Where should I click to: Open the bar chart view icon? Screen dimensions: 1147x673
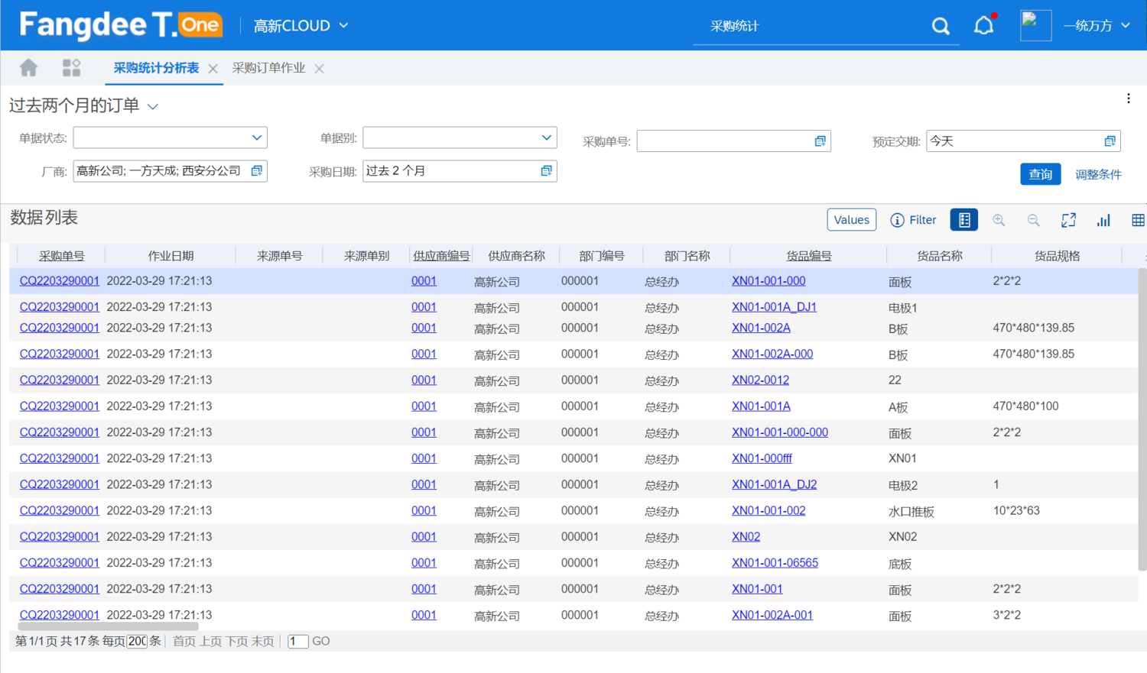(1103, 219)
